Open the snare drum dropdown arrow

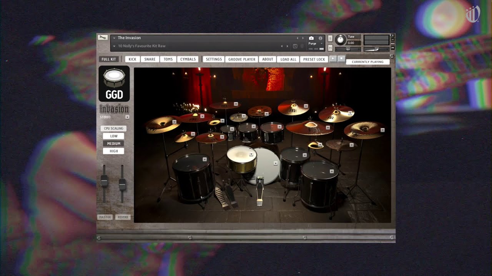pos(251,154)
